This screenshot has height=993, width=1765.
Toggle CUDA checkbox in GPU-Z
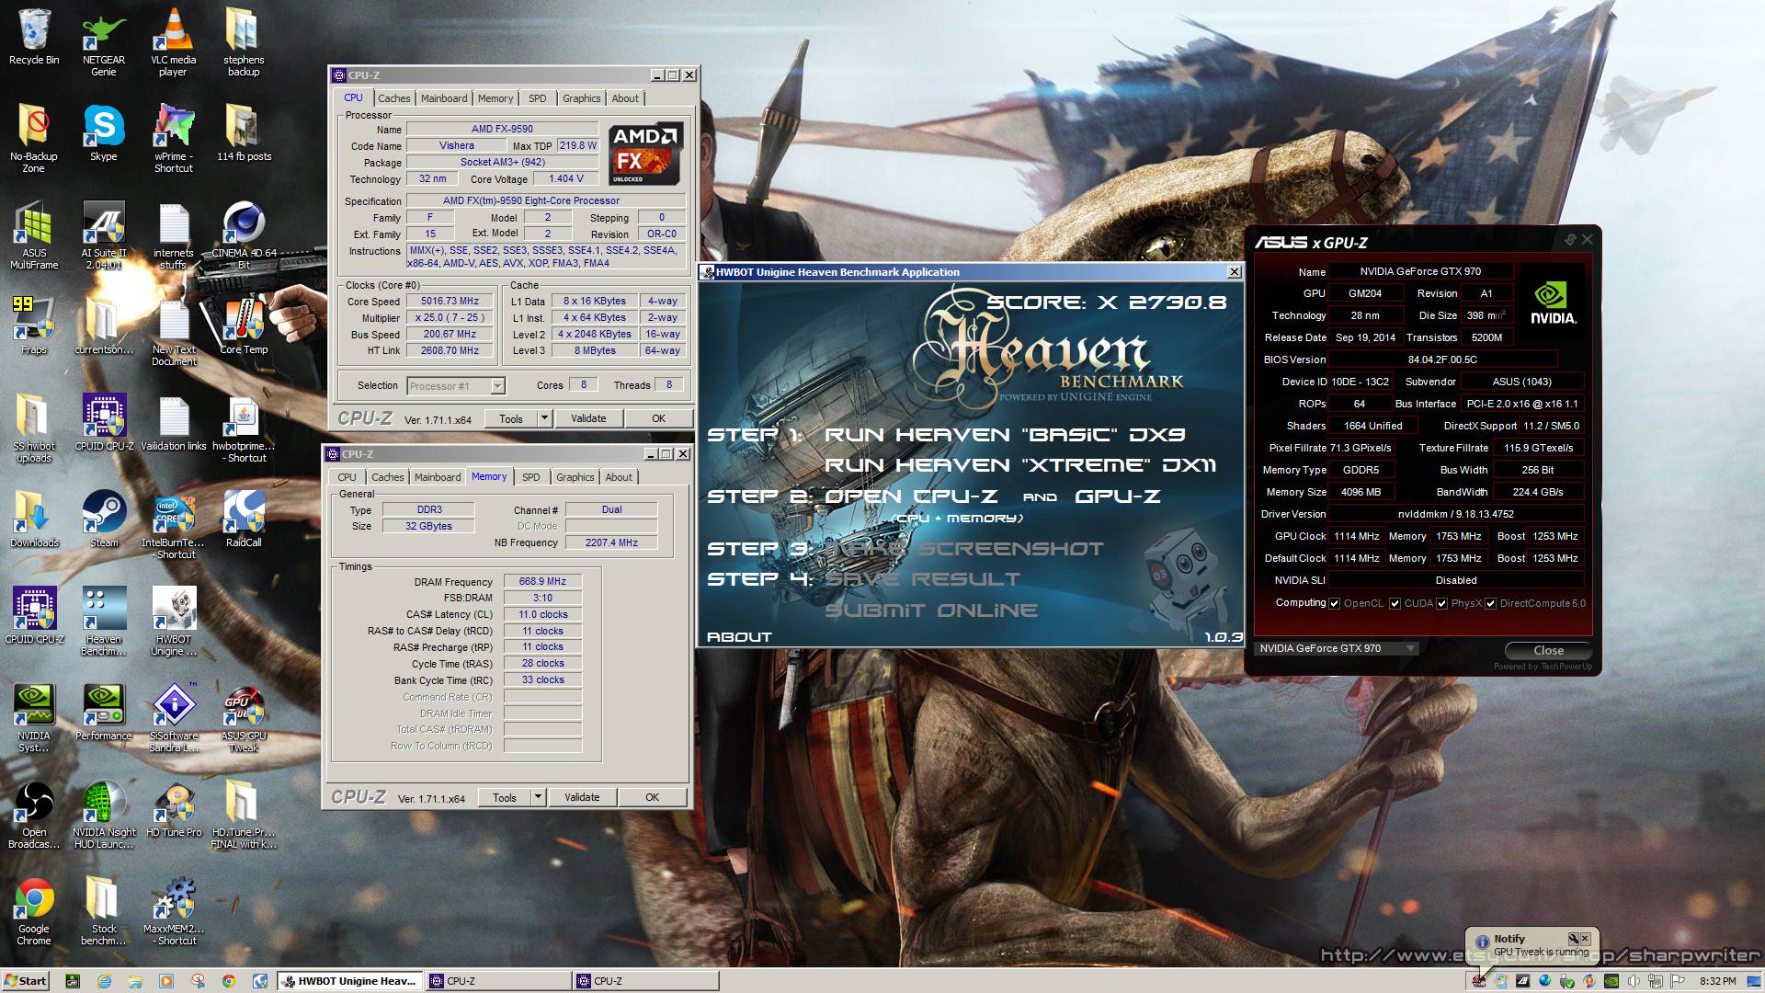pyautogui.click(x=1395, y=603)
